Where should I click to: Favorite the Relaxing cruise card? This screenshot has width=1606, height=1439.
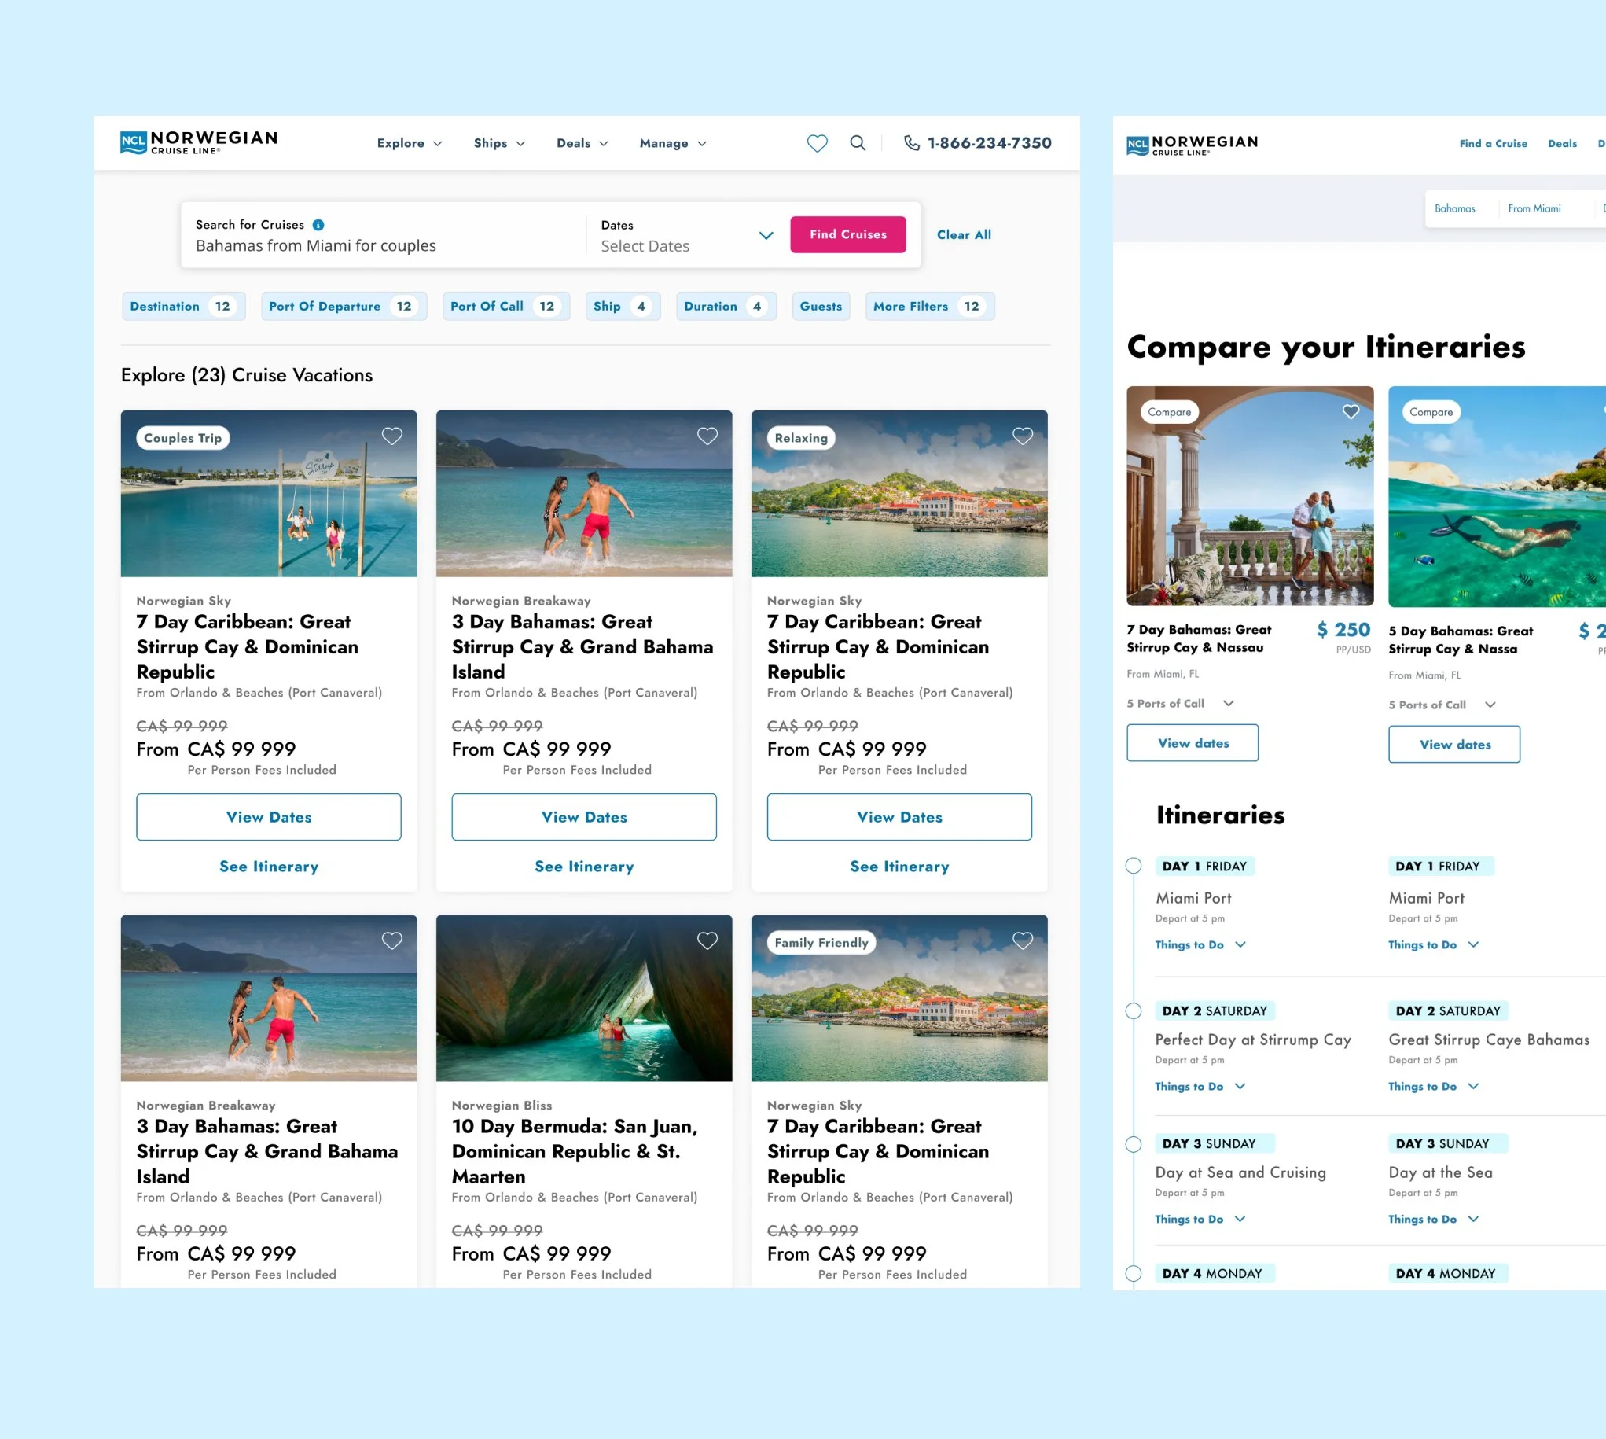coord(1022,436)
